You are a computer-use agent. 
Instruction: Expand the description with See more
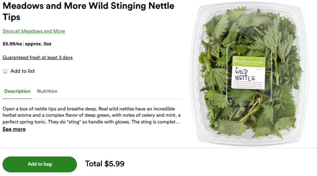pos(14,129)
